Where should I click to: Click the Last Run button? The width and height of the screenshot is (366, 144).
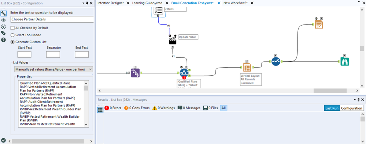click(x=332, y=108)
